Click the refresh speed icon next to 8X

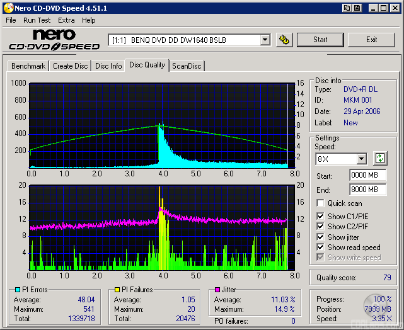[380, 158]
